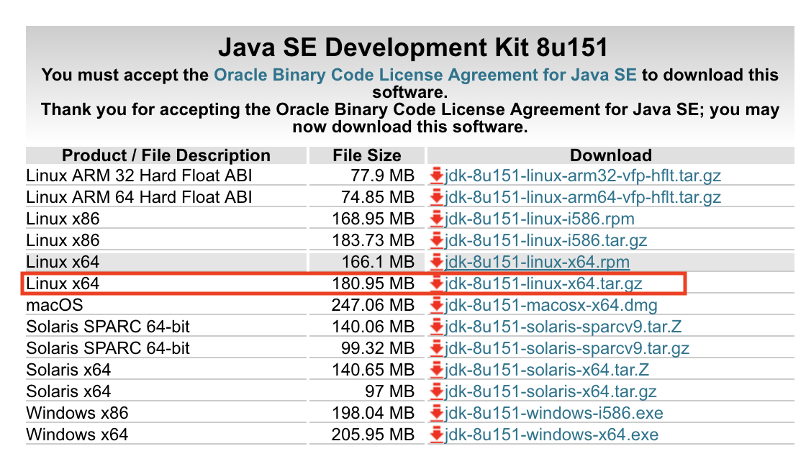The width and height of the screenshot is (806, 459).
Task: Click download arrow icon beside jdk-8u151-solaris-sparcv9.tar.Z
Action: pos(436,327)
